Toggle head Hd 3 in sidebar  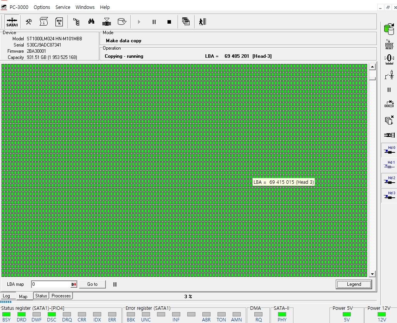click(389, 195)
